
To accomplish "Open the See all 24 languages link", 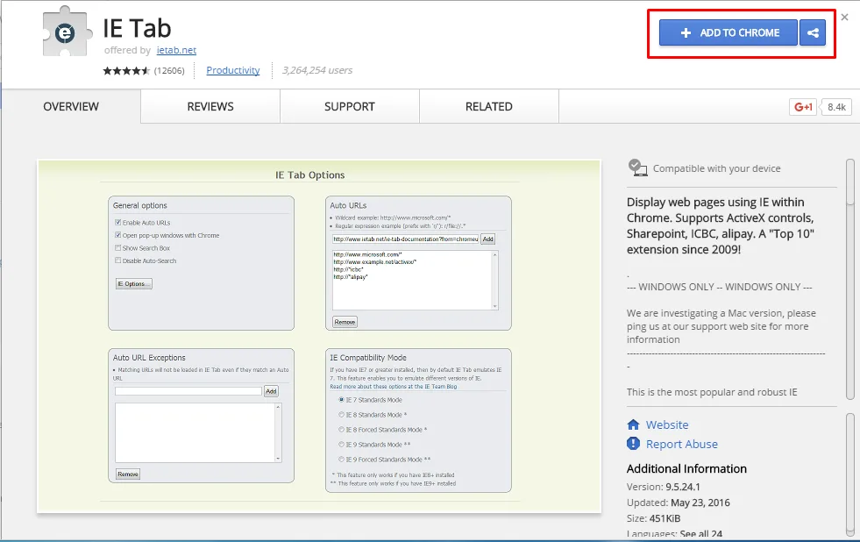I will coord(701,534).
